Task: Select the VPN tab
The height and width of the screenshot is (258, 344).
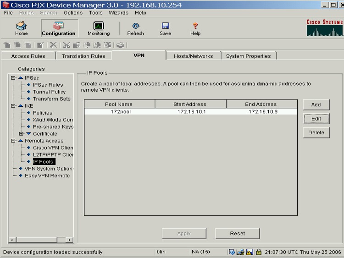Action: [139, 55]
